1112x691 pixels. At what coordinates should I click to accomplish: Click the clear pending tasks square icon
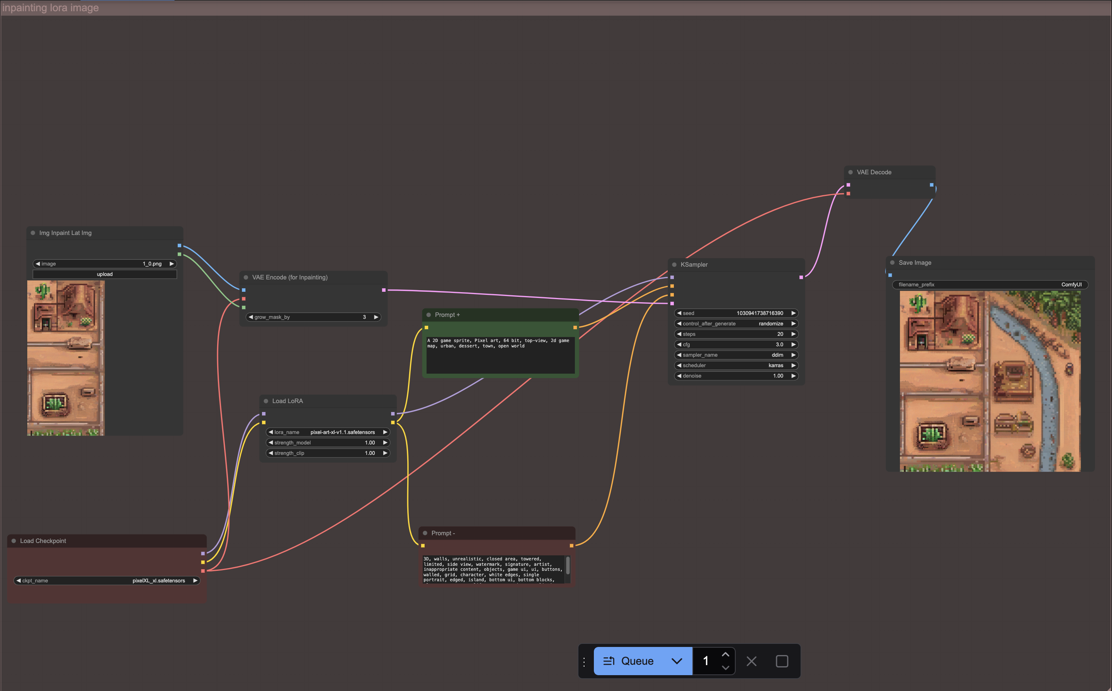coord(782,661)
